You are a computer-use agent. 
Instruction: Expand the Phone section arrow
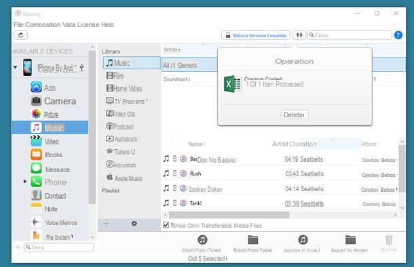coord(25,182)
